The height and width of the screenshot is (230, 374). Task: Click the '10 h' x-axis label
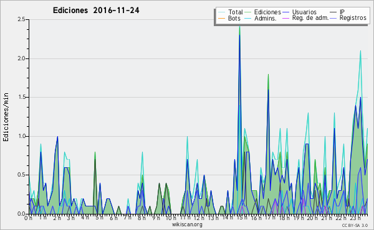[x=171, y=218]
